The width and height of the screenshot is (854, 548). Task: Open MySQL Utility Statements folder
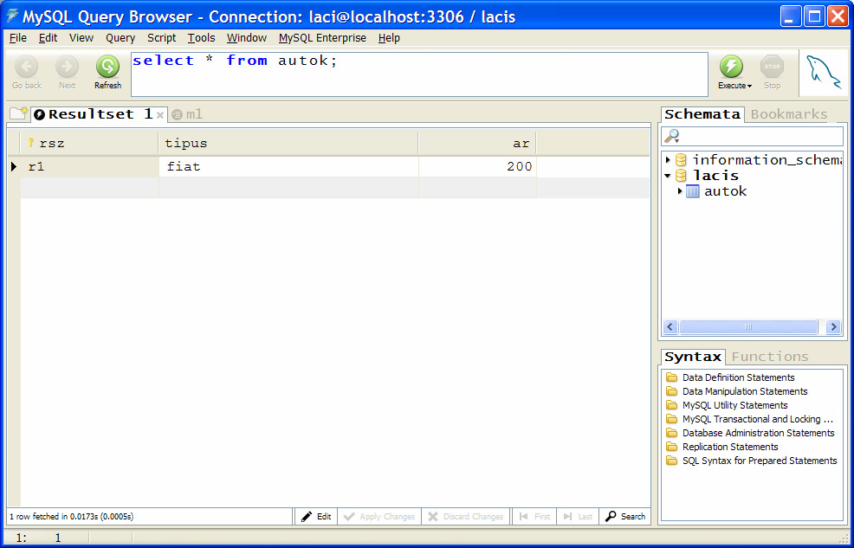pyautogui.click(x=734, y=405)
